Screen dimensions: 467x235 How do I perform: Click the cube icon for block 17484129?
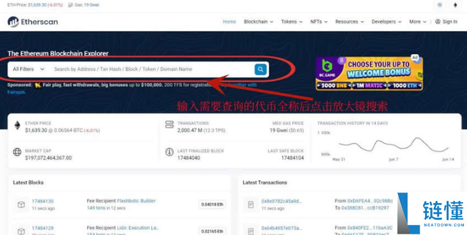pyautogui.click(x=21, y=231)
